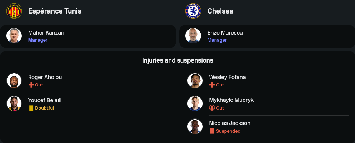355x143 pixels.
Task: Go to Enzo Maresca's profile name
Action: [x=225, y=33]
